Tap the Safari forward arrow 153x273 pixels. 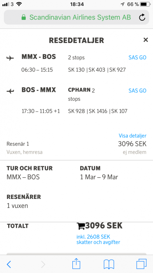43,264
